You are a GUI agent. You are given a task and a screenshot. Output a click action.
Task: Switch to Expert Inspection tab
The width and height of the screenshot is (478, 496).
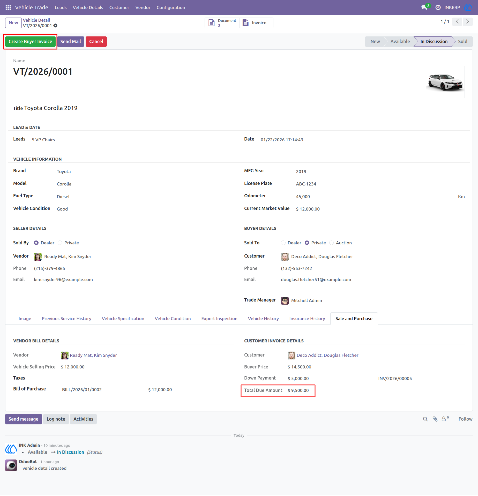pyautogui.click(x=219, y=319)
